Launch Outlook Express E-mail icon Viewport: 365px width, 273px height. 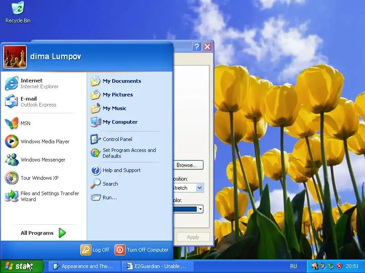coord(11,101)
